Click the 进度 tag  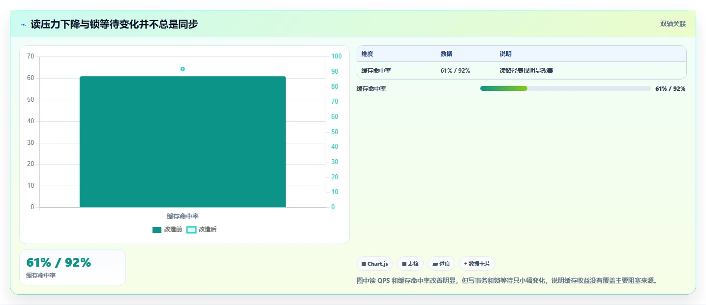(441, 264)
